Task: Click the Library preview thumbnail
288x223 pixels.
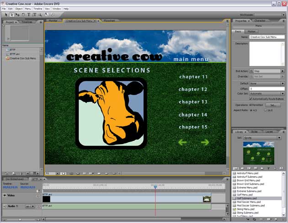Action: [x=259, y=153]
